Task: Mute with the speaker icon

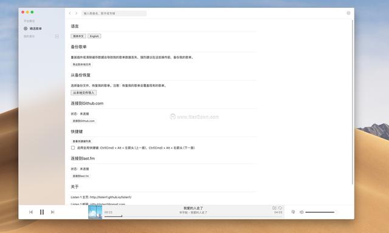Action: pos(301,212)
